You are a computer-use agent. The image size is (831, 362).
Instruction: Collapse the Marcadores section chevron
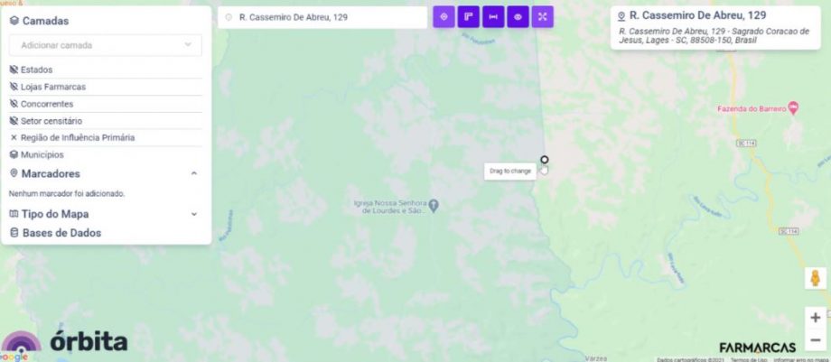tap(194, 173)
